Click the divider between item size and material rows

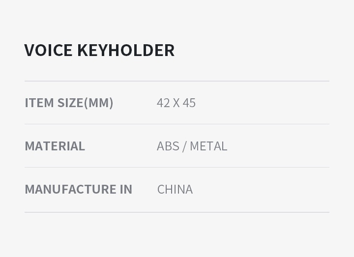tap(177, 124)
